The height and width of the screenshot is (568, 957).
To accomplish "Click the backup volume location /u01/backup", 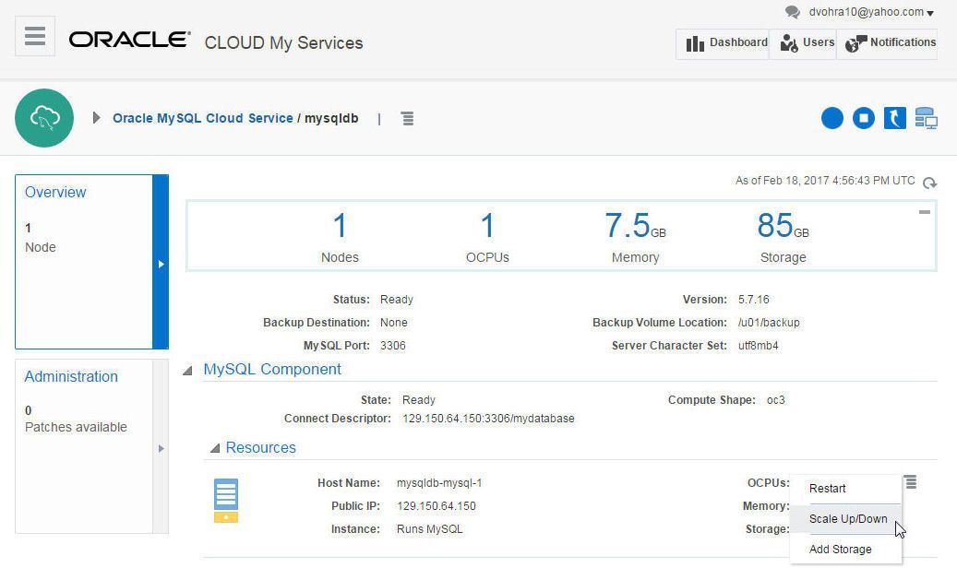I will [769, 322].
